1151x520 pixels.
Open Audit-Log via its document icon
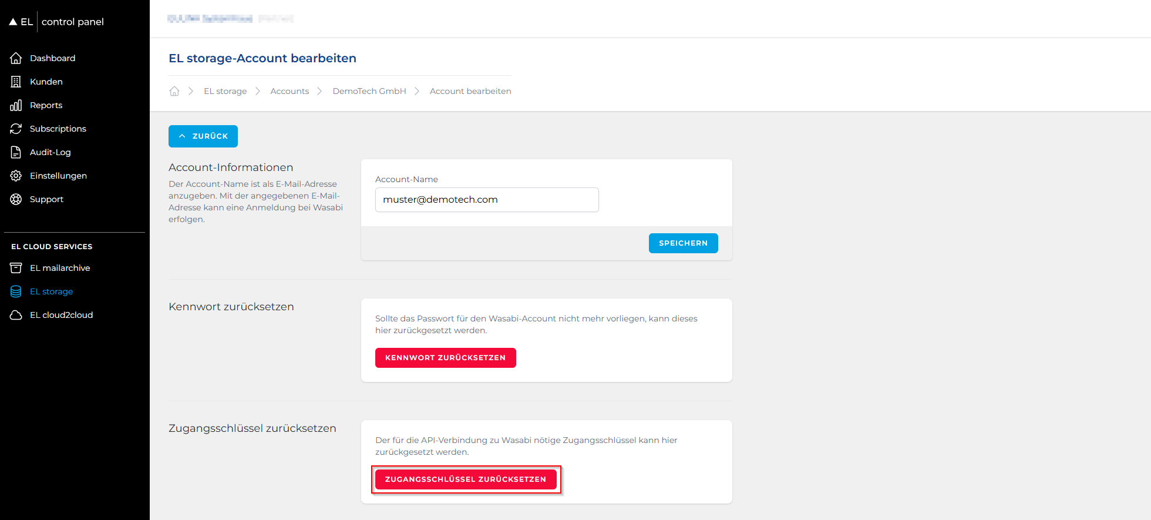point(16,152)
